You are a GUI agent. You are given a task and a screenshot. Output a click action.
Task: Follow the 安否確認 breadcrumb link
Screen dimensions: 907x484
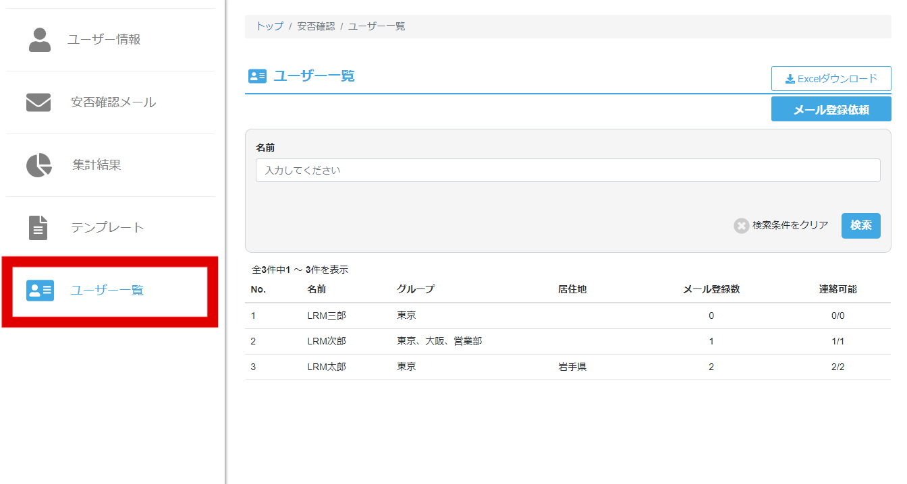click(x=316, y=26)
